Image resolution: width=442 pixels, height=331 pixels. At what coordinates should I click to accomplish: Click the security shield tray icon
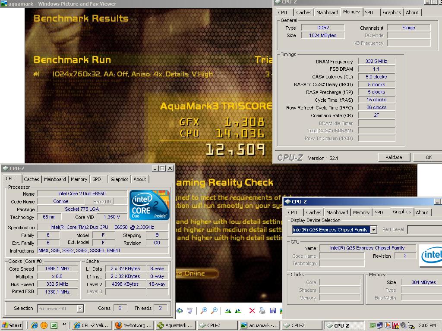pyautogui.click(x=388, y=325)
